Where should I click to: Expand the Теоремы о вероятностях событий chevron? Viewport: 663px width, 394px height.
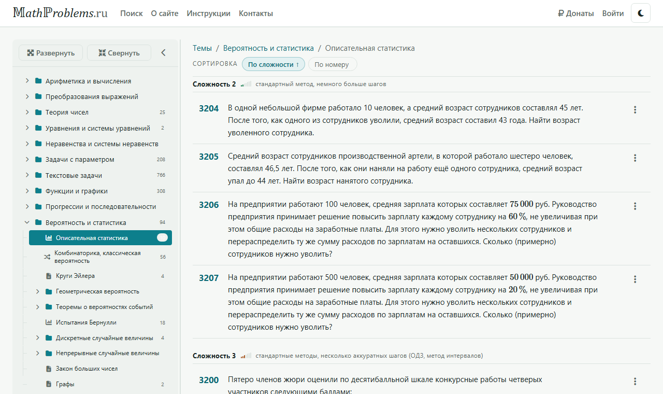point(37,307)
